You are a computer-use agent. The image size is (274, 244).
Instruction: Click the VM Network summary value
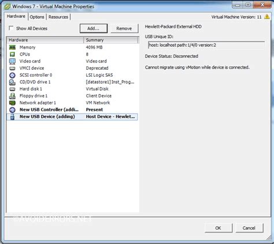click(x=98, y=103)
